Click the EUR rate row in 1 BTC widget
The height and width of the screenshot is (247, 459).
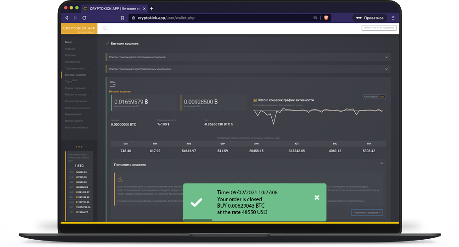pos(79,177)
